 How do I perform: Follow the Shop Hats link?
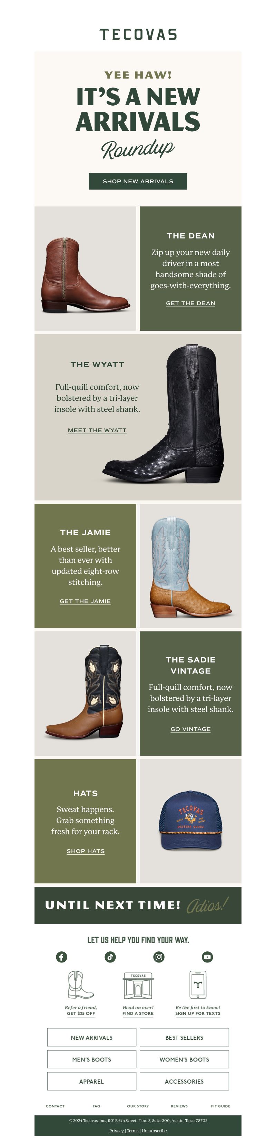tap(86, 851)
